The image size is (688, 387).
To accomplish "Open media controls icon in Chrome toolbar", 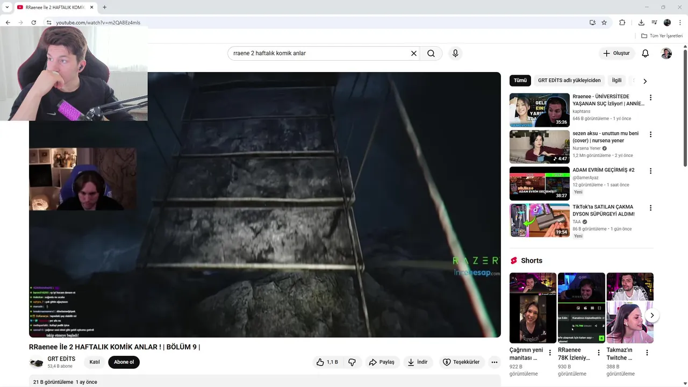I will pyautogui.click(x=654, y=23).
